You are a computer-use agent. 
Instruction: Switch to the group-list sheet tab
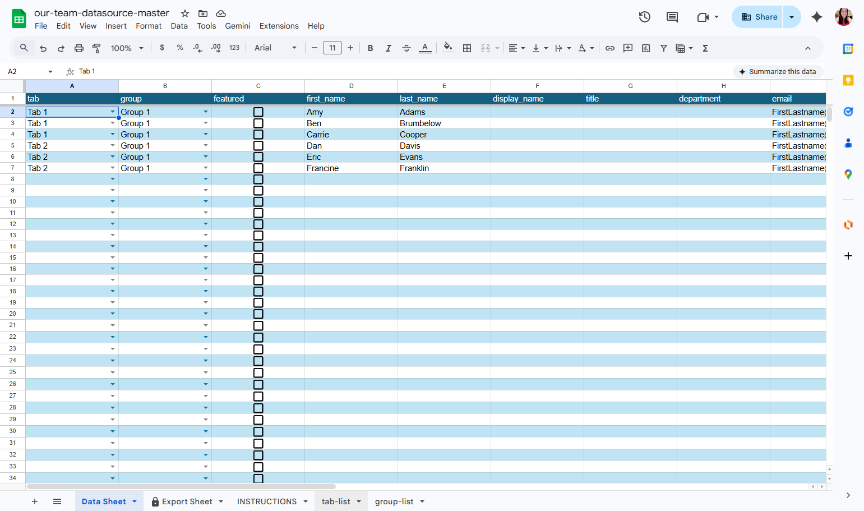pyautogui.click(x=394, y=501)
